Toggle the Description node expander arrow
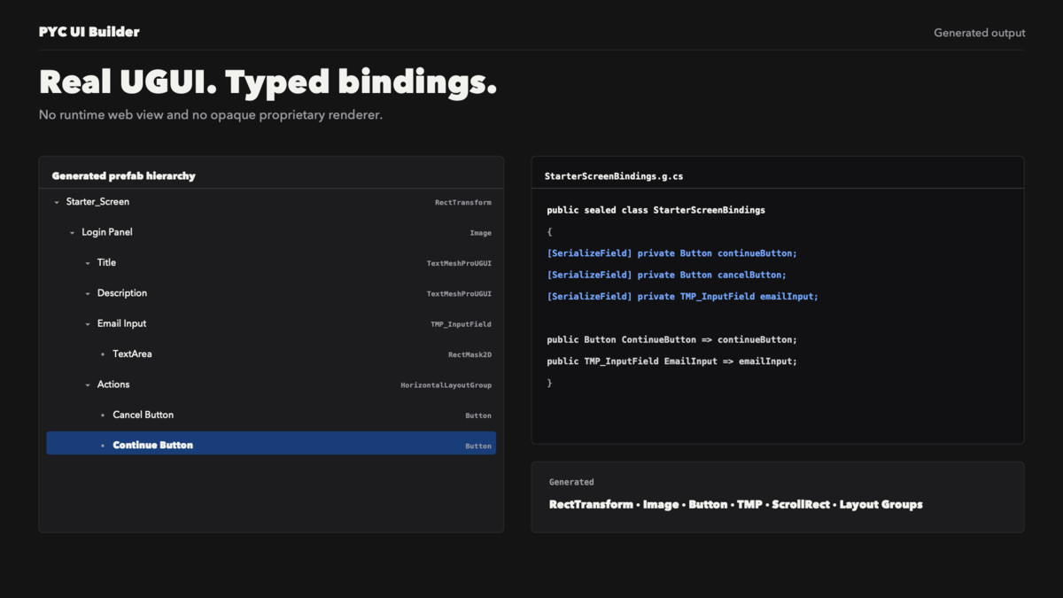 tap(88, 294)
